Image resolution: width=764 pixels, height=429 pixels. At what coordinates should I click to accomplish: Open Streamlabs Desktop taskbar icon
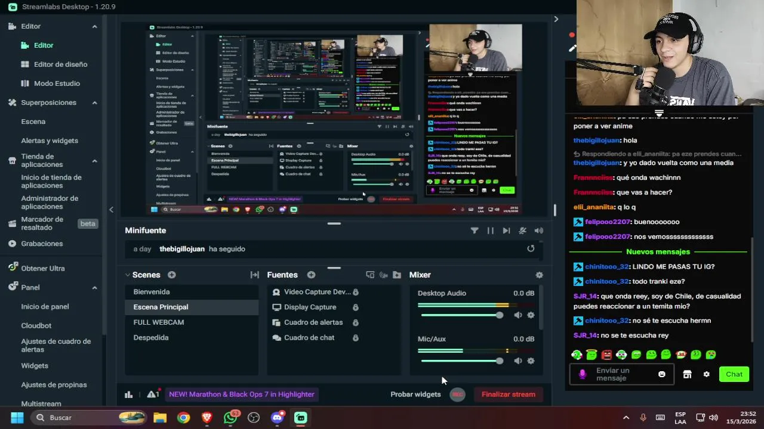pos(300,418)
